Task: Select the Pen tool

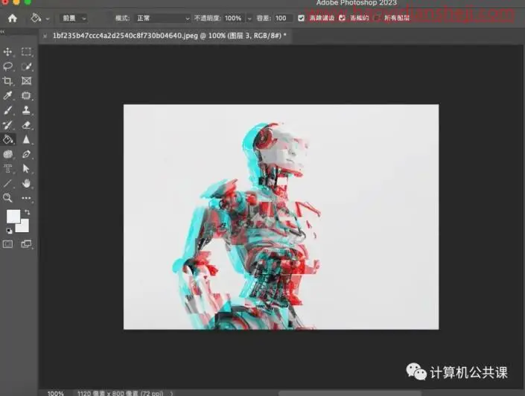Action: click(x=26, y=154)
